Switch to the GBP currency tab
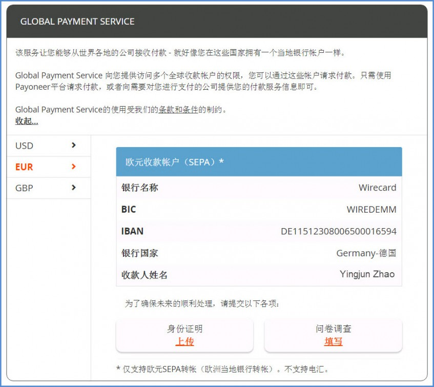Viewport: 434px width, 387px height. click(24, 188)
